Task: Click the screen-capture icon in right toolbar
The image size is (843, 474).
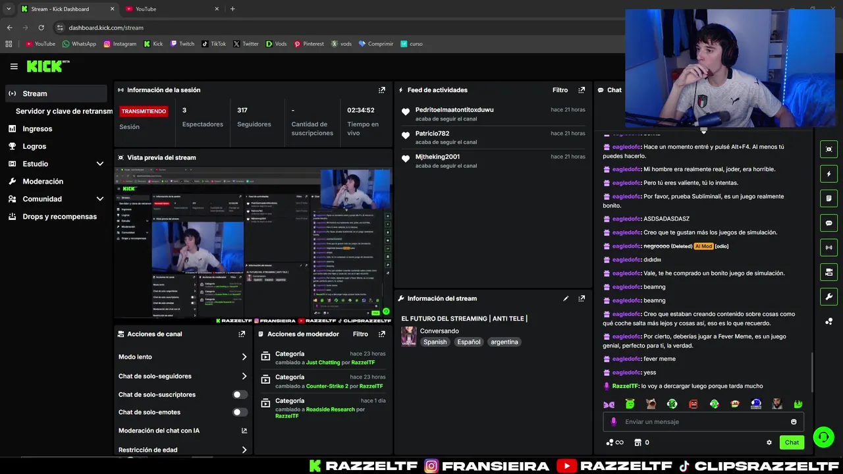Action: (829, 149)
